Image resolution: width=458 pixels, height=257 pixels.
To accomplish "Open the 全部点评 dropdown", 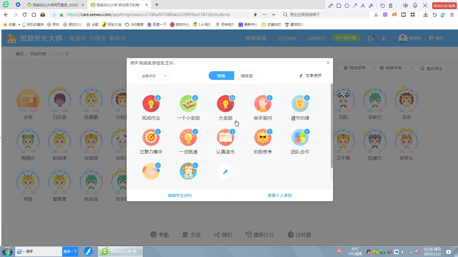I will click(154, 76).
